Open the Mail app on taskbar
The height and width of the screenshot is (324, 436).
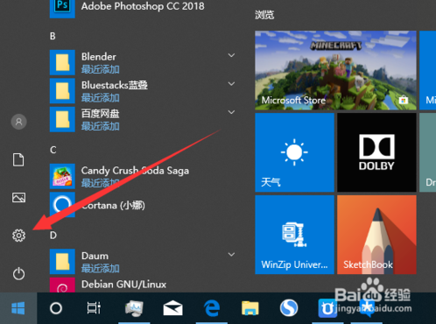click(172, 308)
